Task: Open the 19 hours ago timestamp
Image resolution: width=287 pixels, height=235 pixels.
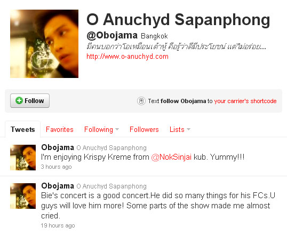Action: [58, 225]
